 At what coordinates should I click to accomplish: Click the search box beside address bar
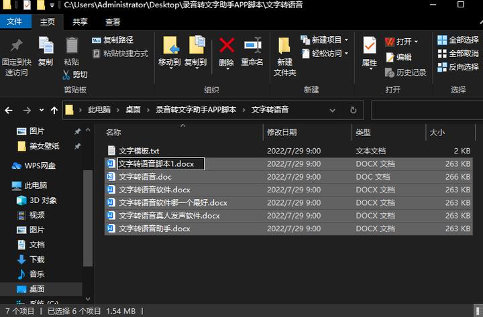point(427,110)
